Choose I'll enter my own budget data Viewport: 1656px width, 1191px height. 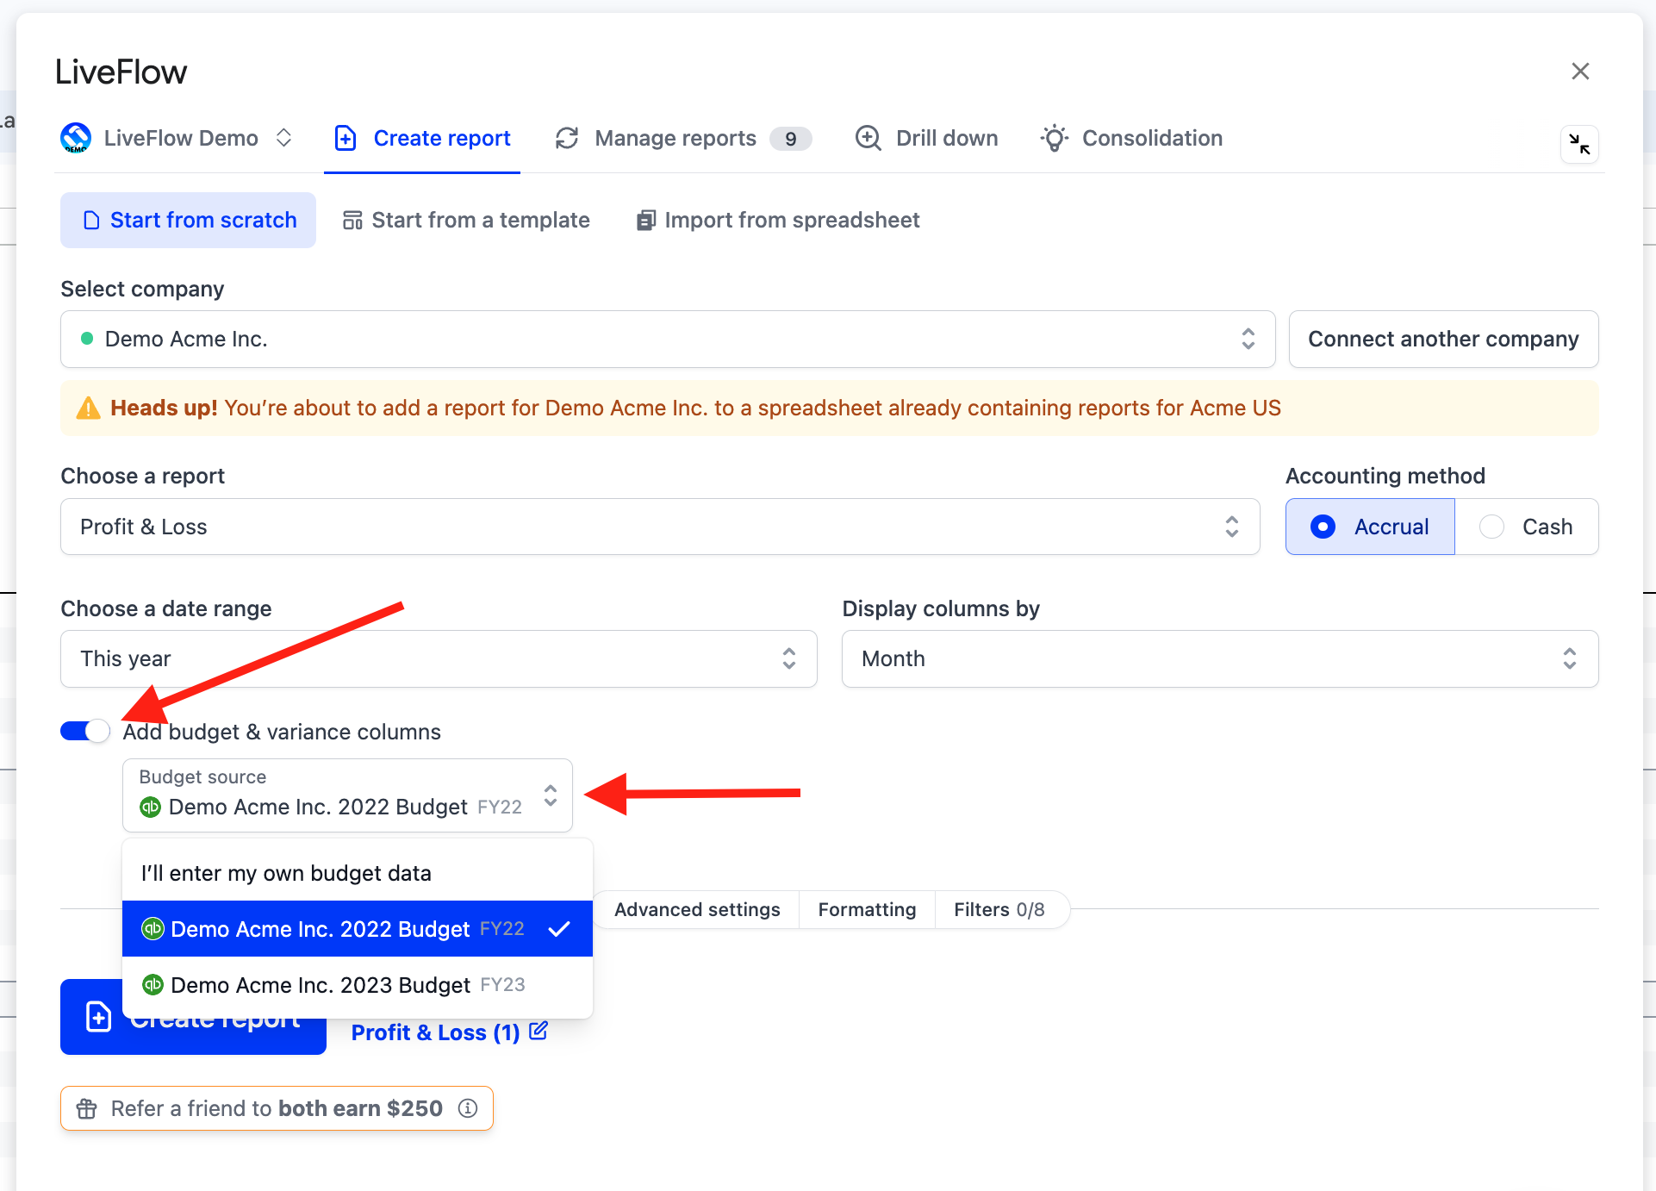(358, 873)
